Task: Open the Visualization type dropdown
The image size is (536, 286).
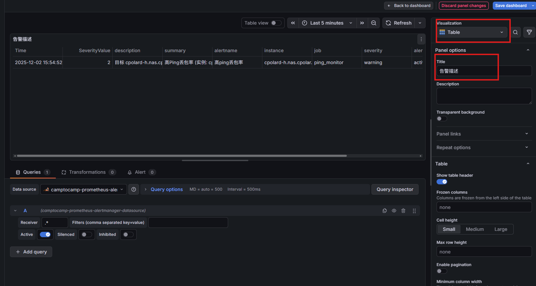Action: point(472,32)
